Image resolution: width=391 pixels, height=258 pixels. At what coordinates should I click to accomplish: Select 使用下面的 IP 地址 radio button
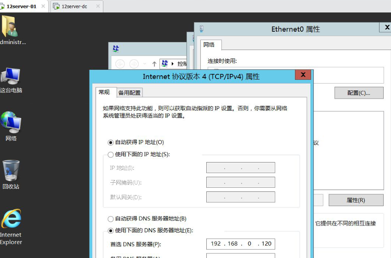coord(110,155)
